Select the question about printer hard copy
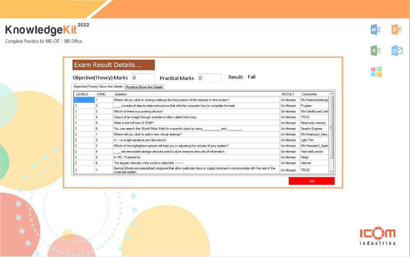The height and width of the screenshot is (257, 410). point(196,117)
